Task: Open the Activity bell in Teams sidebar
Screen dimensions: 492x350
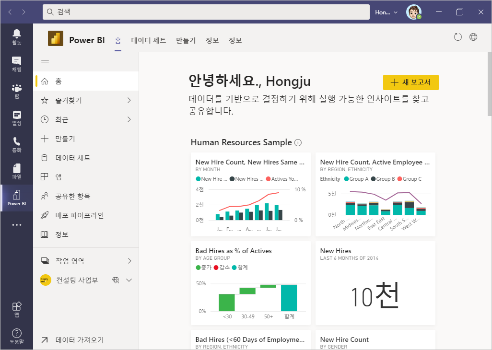Action: (x=17, y=37)
